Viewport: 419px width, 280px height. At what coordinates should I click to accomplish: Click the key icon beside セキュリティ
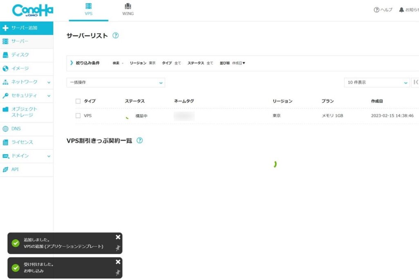coord(5,95)
